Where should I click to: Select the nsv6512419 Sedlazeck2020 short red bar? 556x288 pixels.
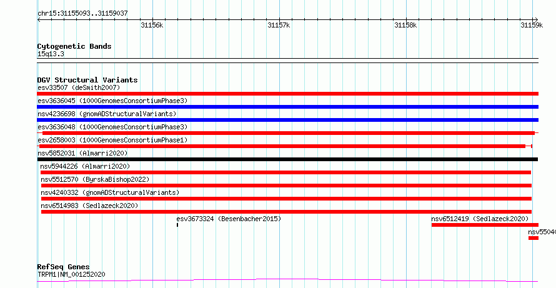coord(485,225)
